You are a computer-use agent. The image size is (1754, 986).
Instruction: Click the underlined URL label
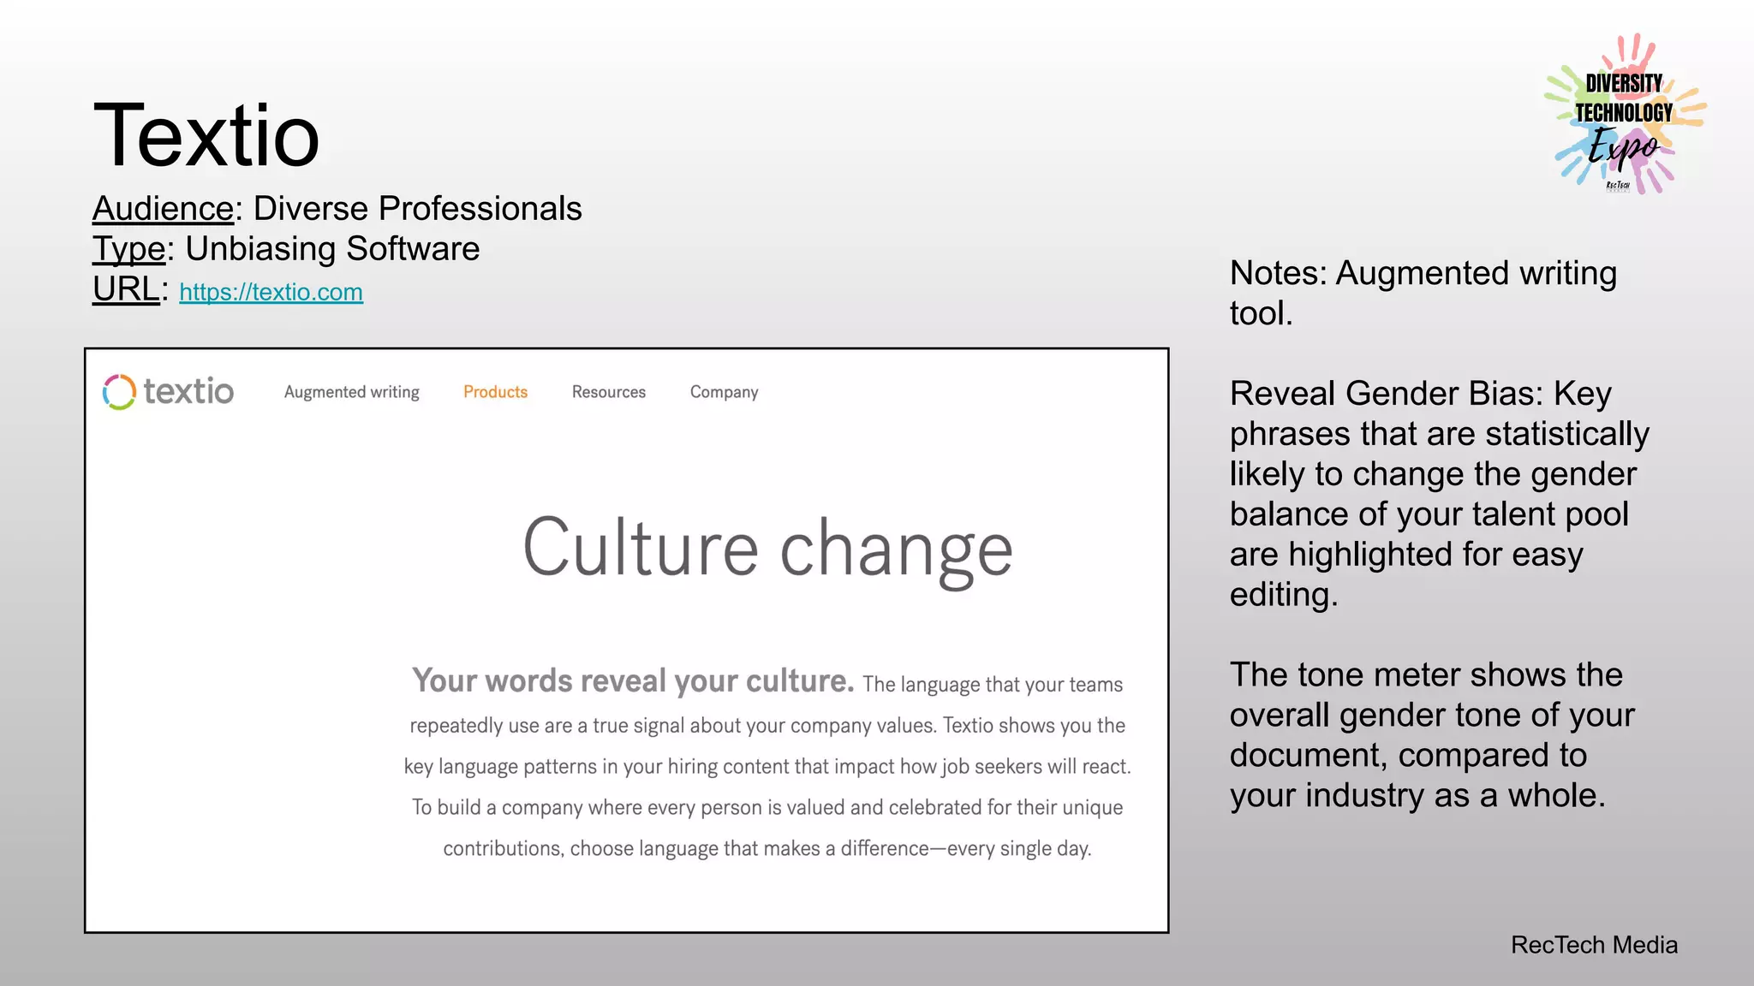click(x=126, y=289)
